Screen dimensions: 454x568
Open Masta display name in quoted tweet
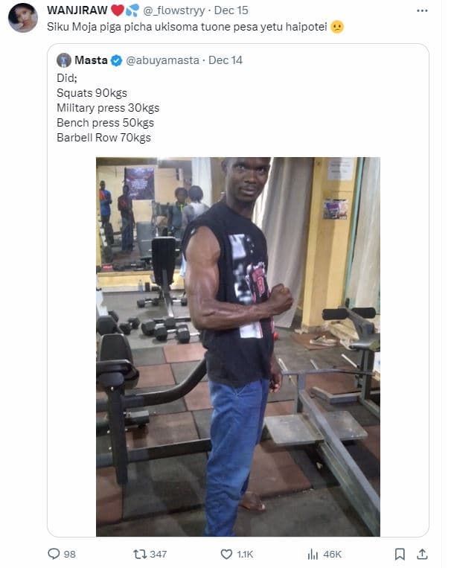pos(92,60)
